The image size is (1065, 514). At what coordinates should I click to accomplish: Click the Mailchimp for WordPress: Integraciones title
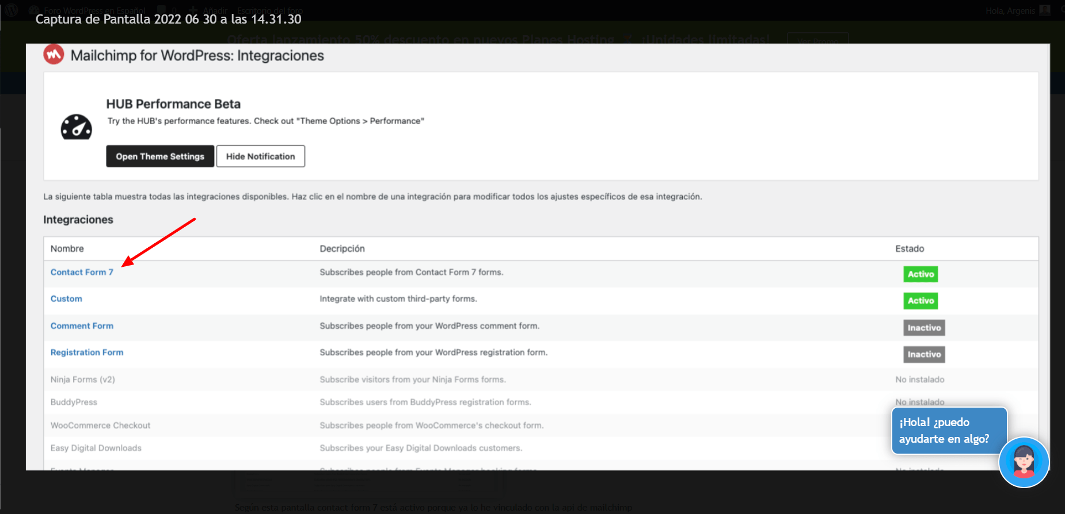[197, 56]
